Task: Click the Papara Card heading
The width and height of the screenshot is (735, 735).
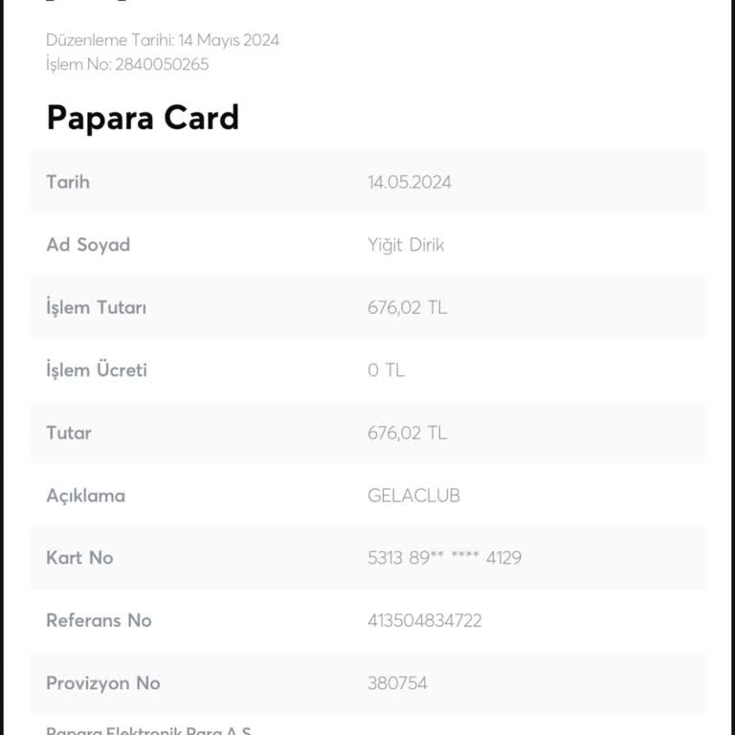Action: tap(143, 118)
